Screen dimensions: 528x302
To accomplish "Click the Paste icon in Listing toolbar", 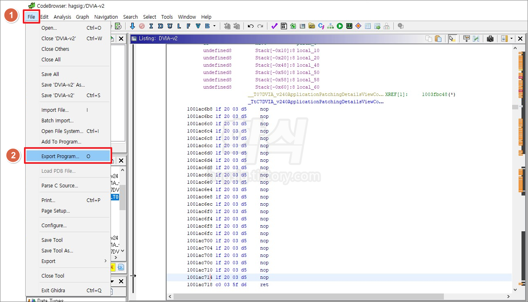I will [x=438, y=39].
